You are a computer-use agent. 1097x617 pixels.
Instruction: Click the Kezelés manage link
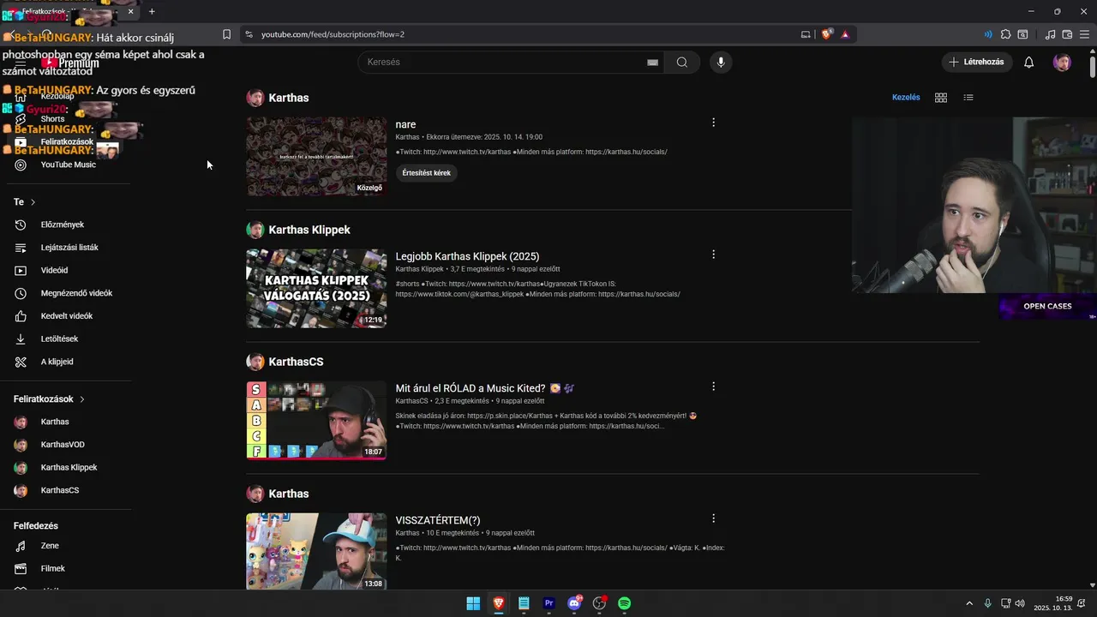906,98
